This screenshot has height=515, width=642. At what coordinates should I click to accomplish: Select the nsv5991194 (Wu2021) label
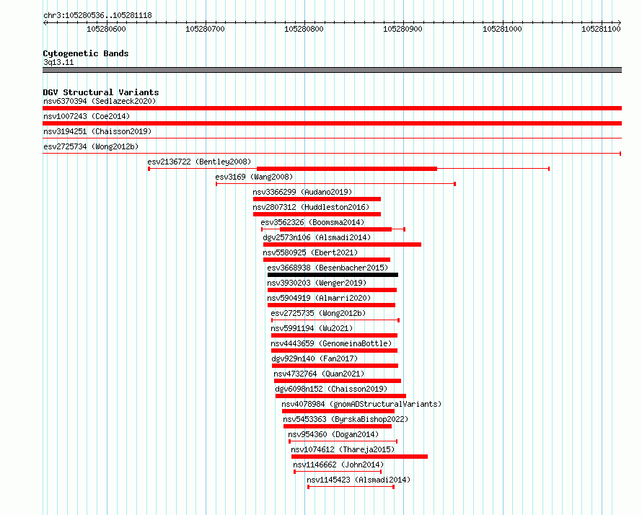tap(312, 328)
